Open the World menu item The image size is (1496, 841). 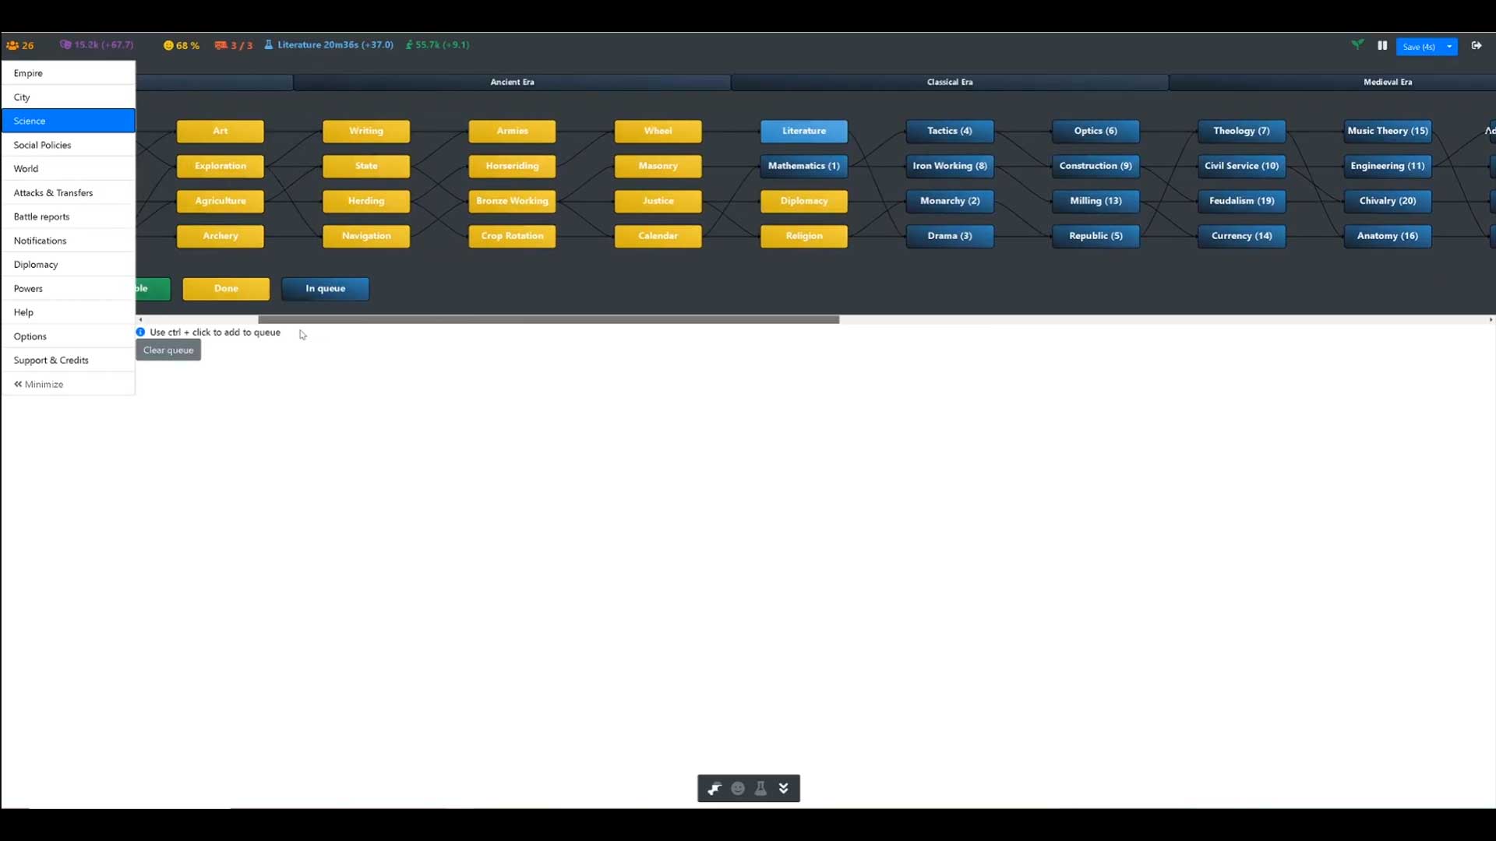point(69,169)
